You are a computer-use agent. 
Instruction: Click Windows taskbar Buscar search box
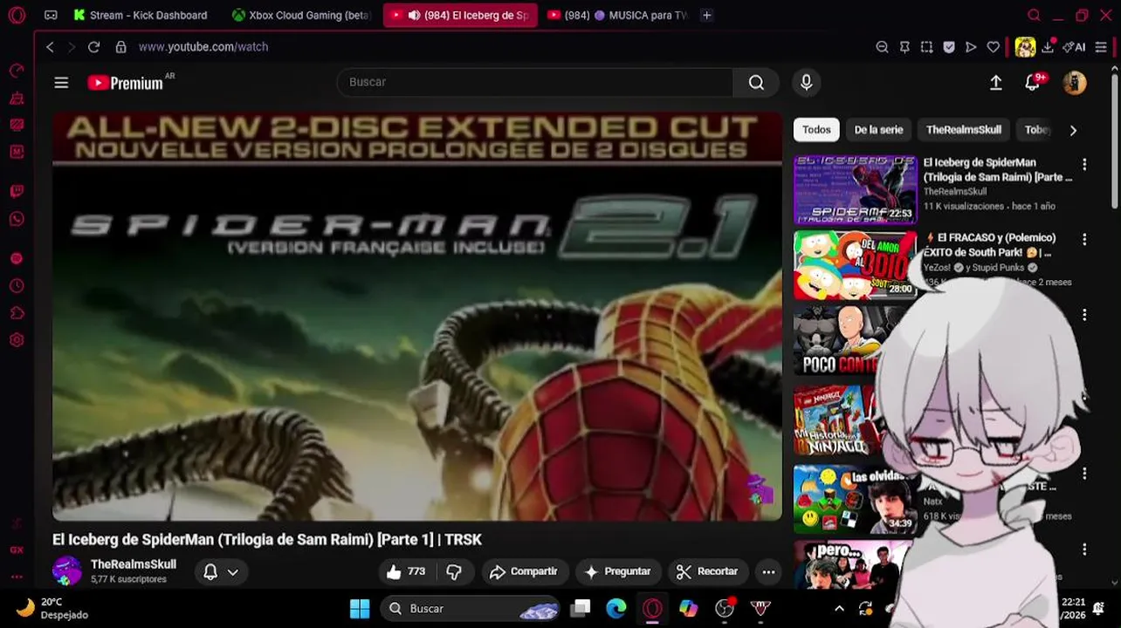(x=471, y=609)
